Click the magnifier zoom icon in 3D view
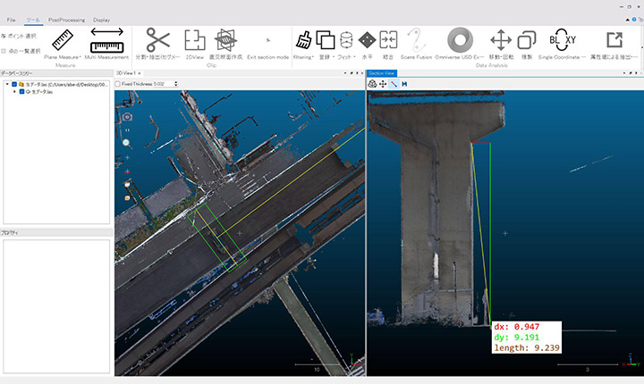Screen dimensions: 644x384 (x=127, y=143)
